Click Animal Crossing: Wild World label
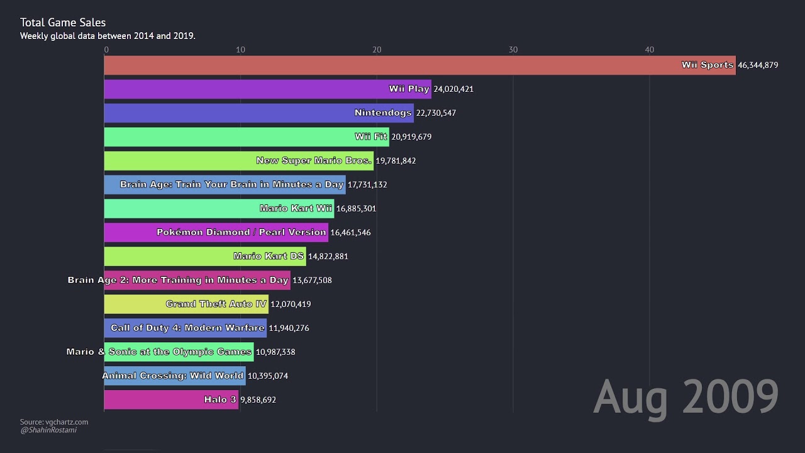Screen dimensions: 805x453 (x=174, y=376)
